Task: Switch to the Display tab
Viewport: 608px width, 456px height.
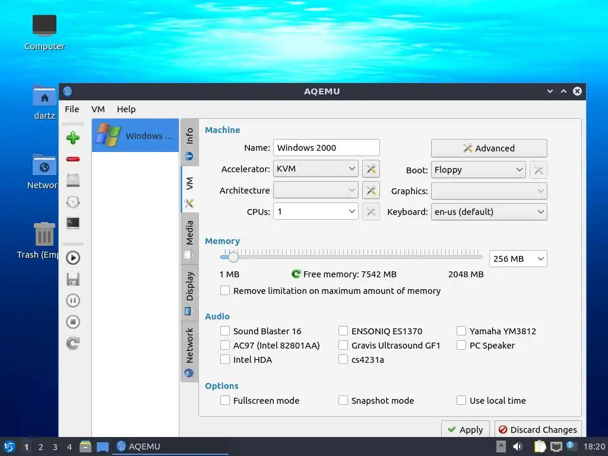Action: 189,293
